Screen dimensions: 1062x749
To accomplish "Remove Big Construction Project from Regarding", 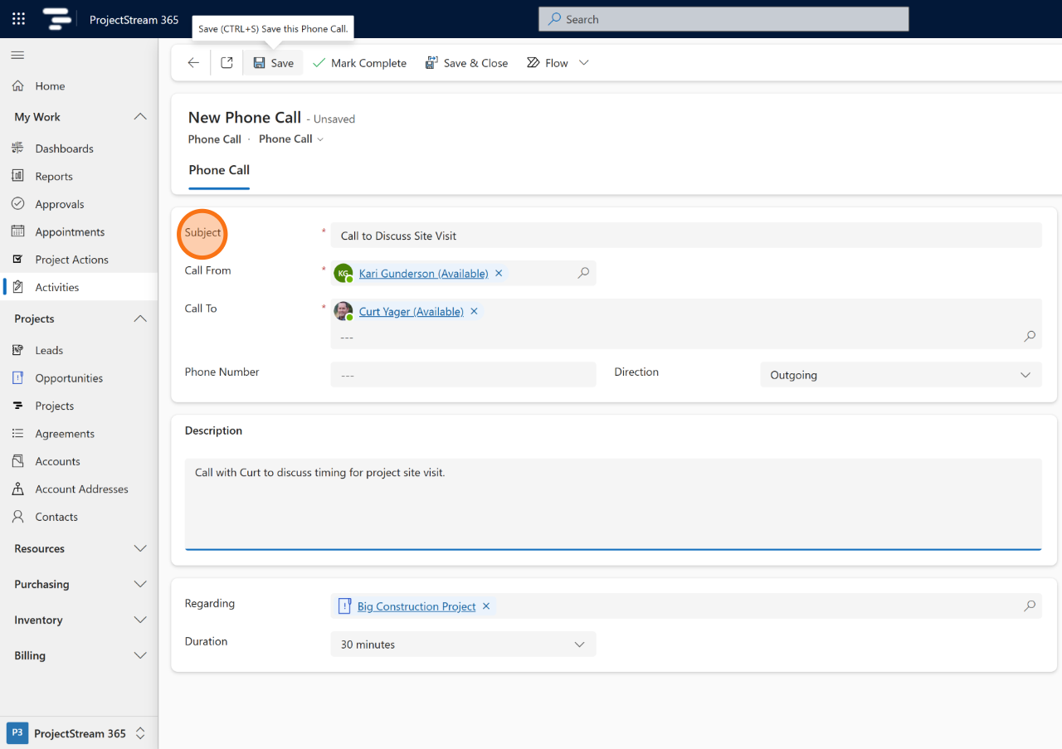I will click(486, 606).
